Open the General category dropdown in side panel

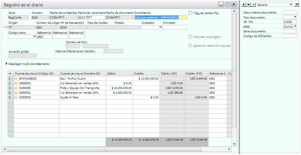tap(290, 5)
